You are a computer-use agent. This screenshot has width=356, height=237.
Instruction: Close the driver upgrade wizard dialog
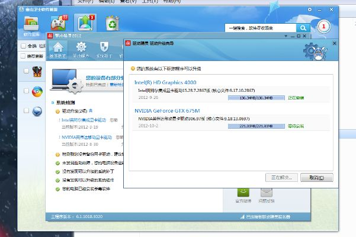click(x=334, y=43)
